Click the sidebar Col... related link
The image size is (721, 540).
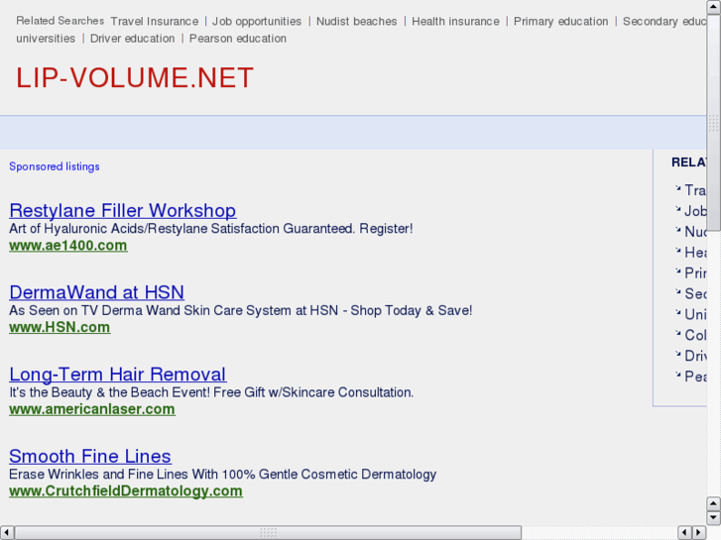695,335
